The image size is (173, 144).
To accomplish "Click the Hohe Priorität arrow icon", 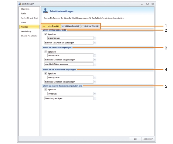I will [44, 26].
